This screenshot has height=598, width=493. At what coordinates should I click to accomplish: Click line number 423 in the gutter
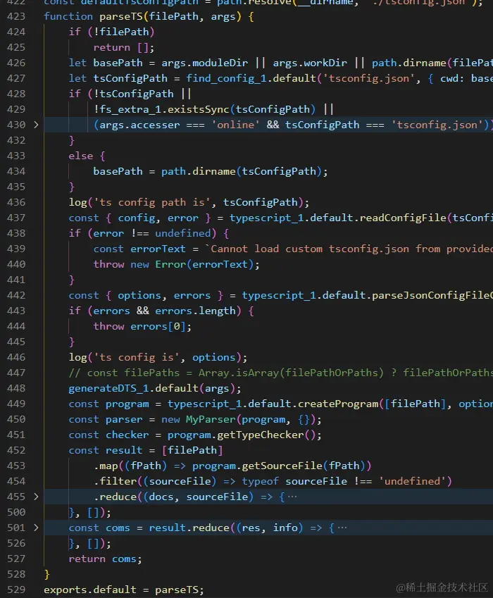click(x=16, y=16)
